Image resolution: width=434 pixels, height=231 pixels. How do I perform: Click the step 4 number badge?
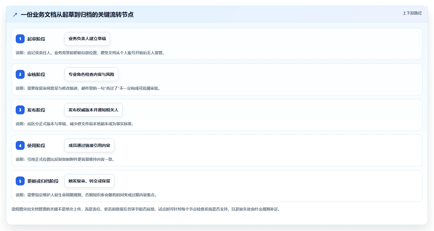(20, 145)
